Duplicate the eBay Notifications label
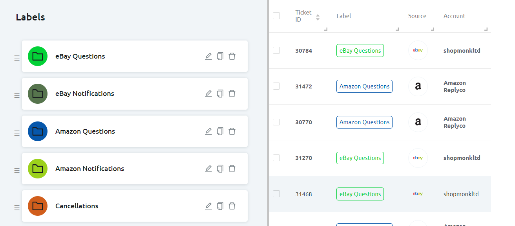 coord(220,94)
